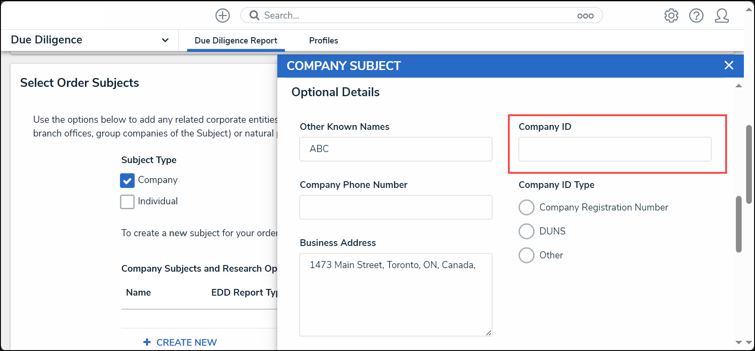Open the settings gear icon
Screen dimensions: 755x351
point(671,16)
